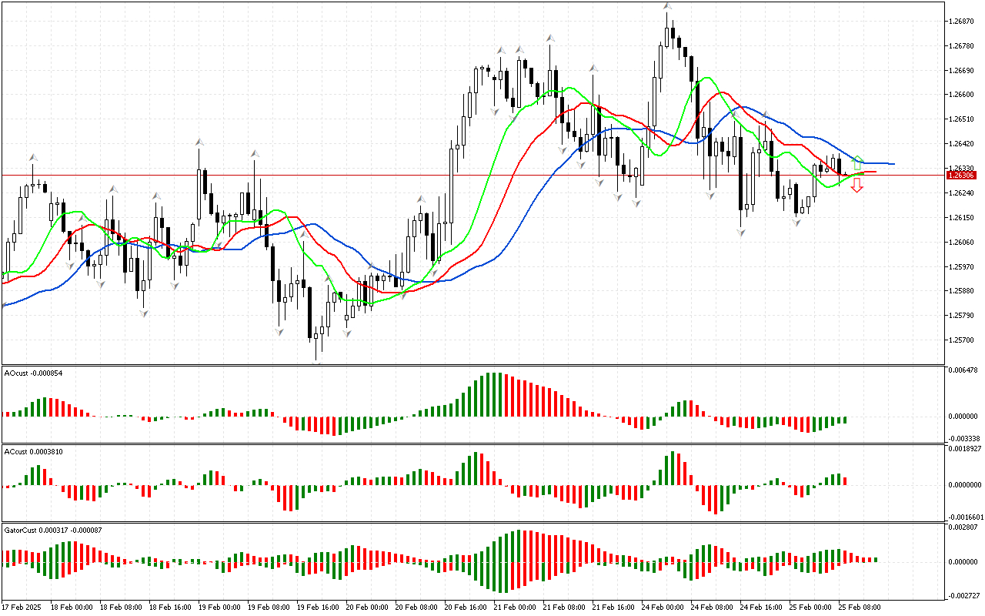The height and width of the screenshot is (616, 985).
Task: Click the 25 Feb 08:00 time label
Action: click(x=859, y=608)
